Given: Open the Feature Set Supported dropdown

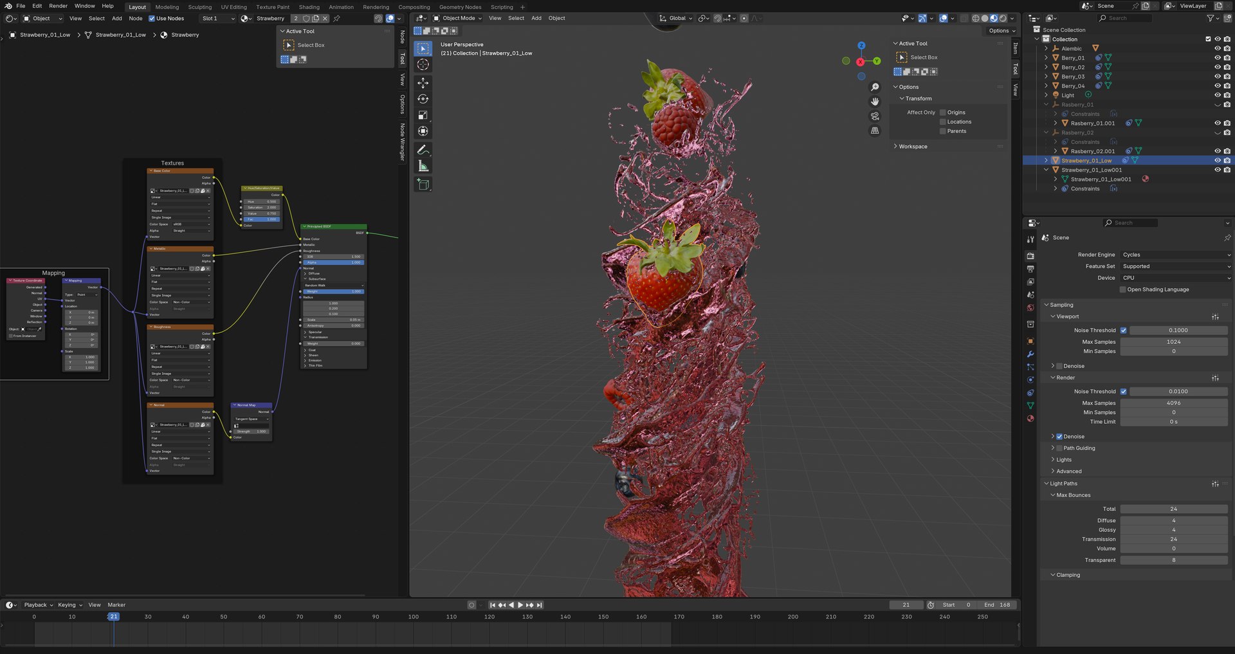Looking at the screenshot, I should click(x=1176, y=267).
